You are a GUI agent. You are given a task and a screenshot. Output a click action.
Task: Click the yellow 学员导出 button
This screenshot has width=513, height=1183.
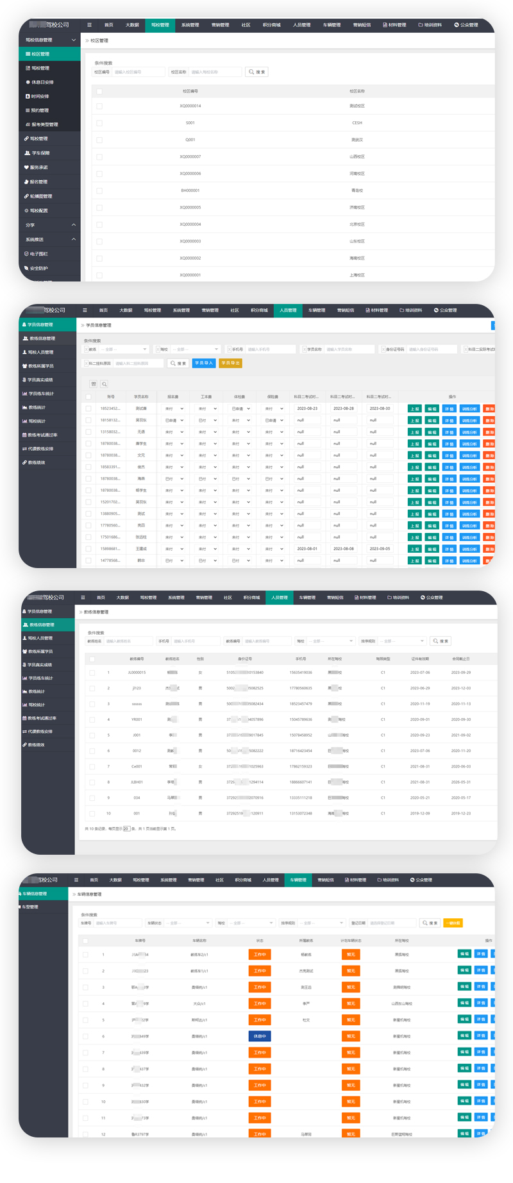pos(230,363)
